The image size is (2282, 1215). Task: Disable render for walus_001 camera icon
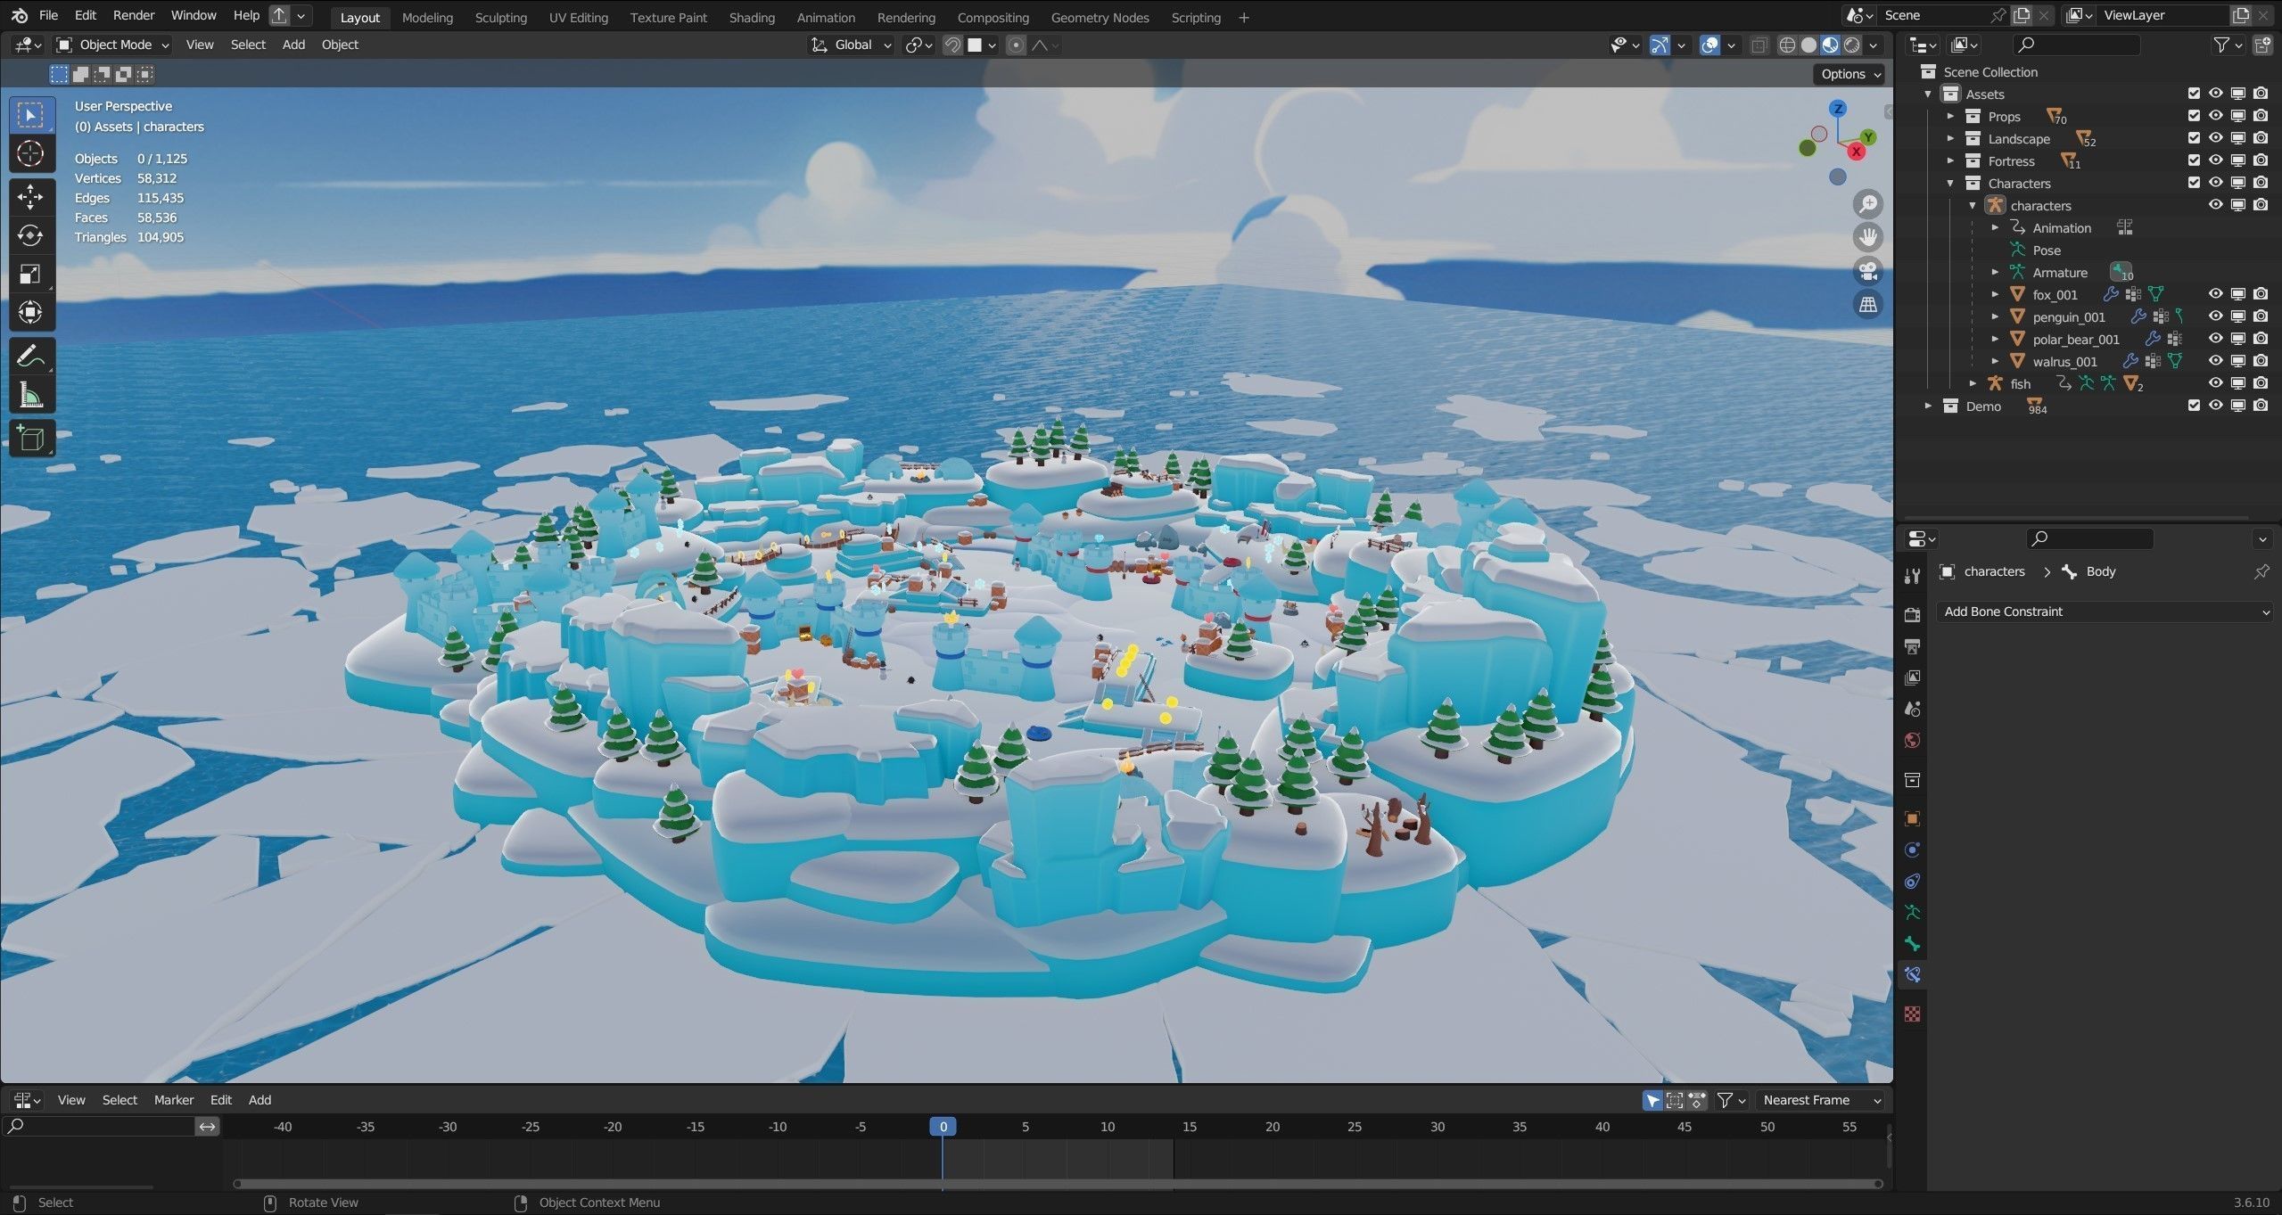2261,361
